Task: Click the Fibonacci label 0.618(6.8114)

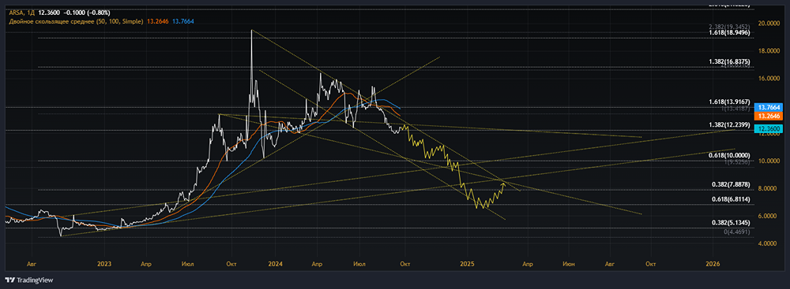Action: click(731, 199)
